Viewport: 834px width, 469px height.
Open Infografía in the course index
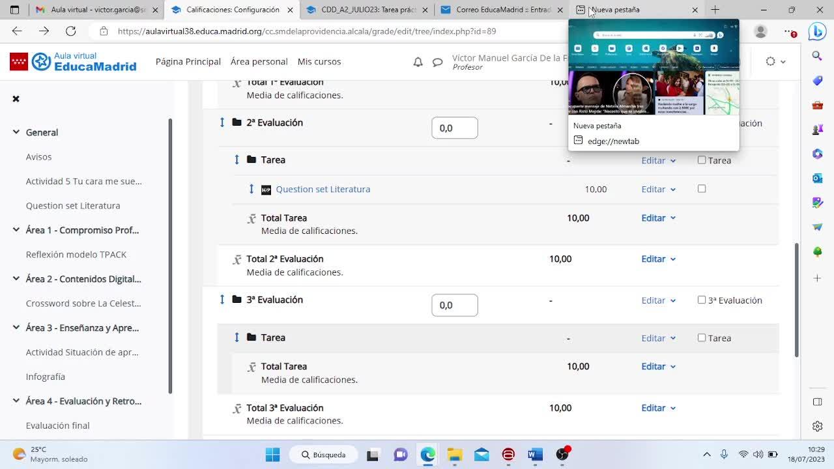tap(46, 377)
